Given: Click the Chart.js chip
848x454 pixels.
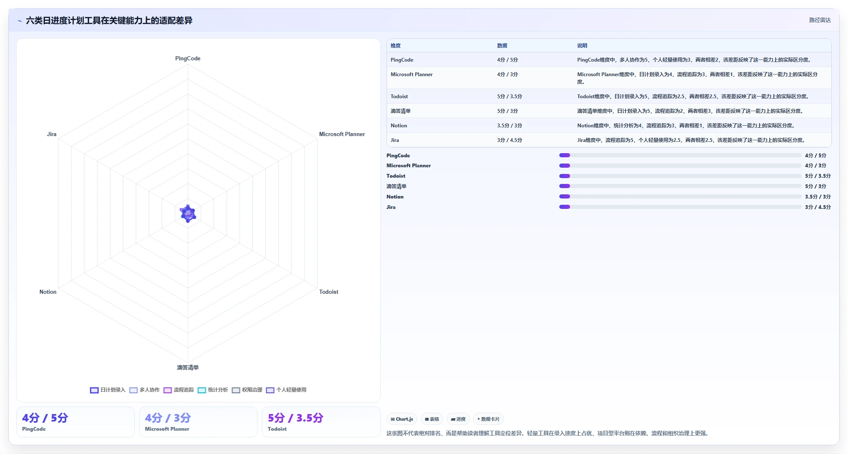Looking at the screenshot, I should tap(402, 419).
